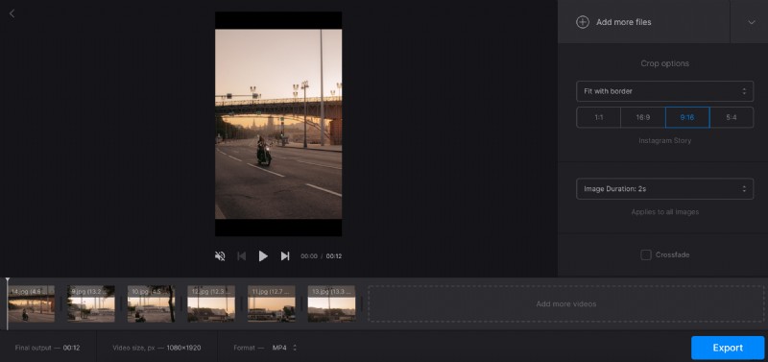Select the 14.jpg thumbnail in timeline
Screen dimensions: 768x362
pyautogui.click(x=32, y=303)
